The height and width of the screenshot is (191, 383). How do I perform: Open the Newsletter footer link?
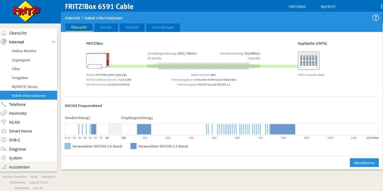pyautogui.click(x=22, y=188)
